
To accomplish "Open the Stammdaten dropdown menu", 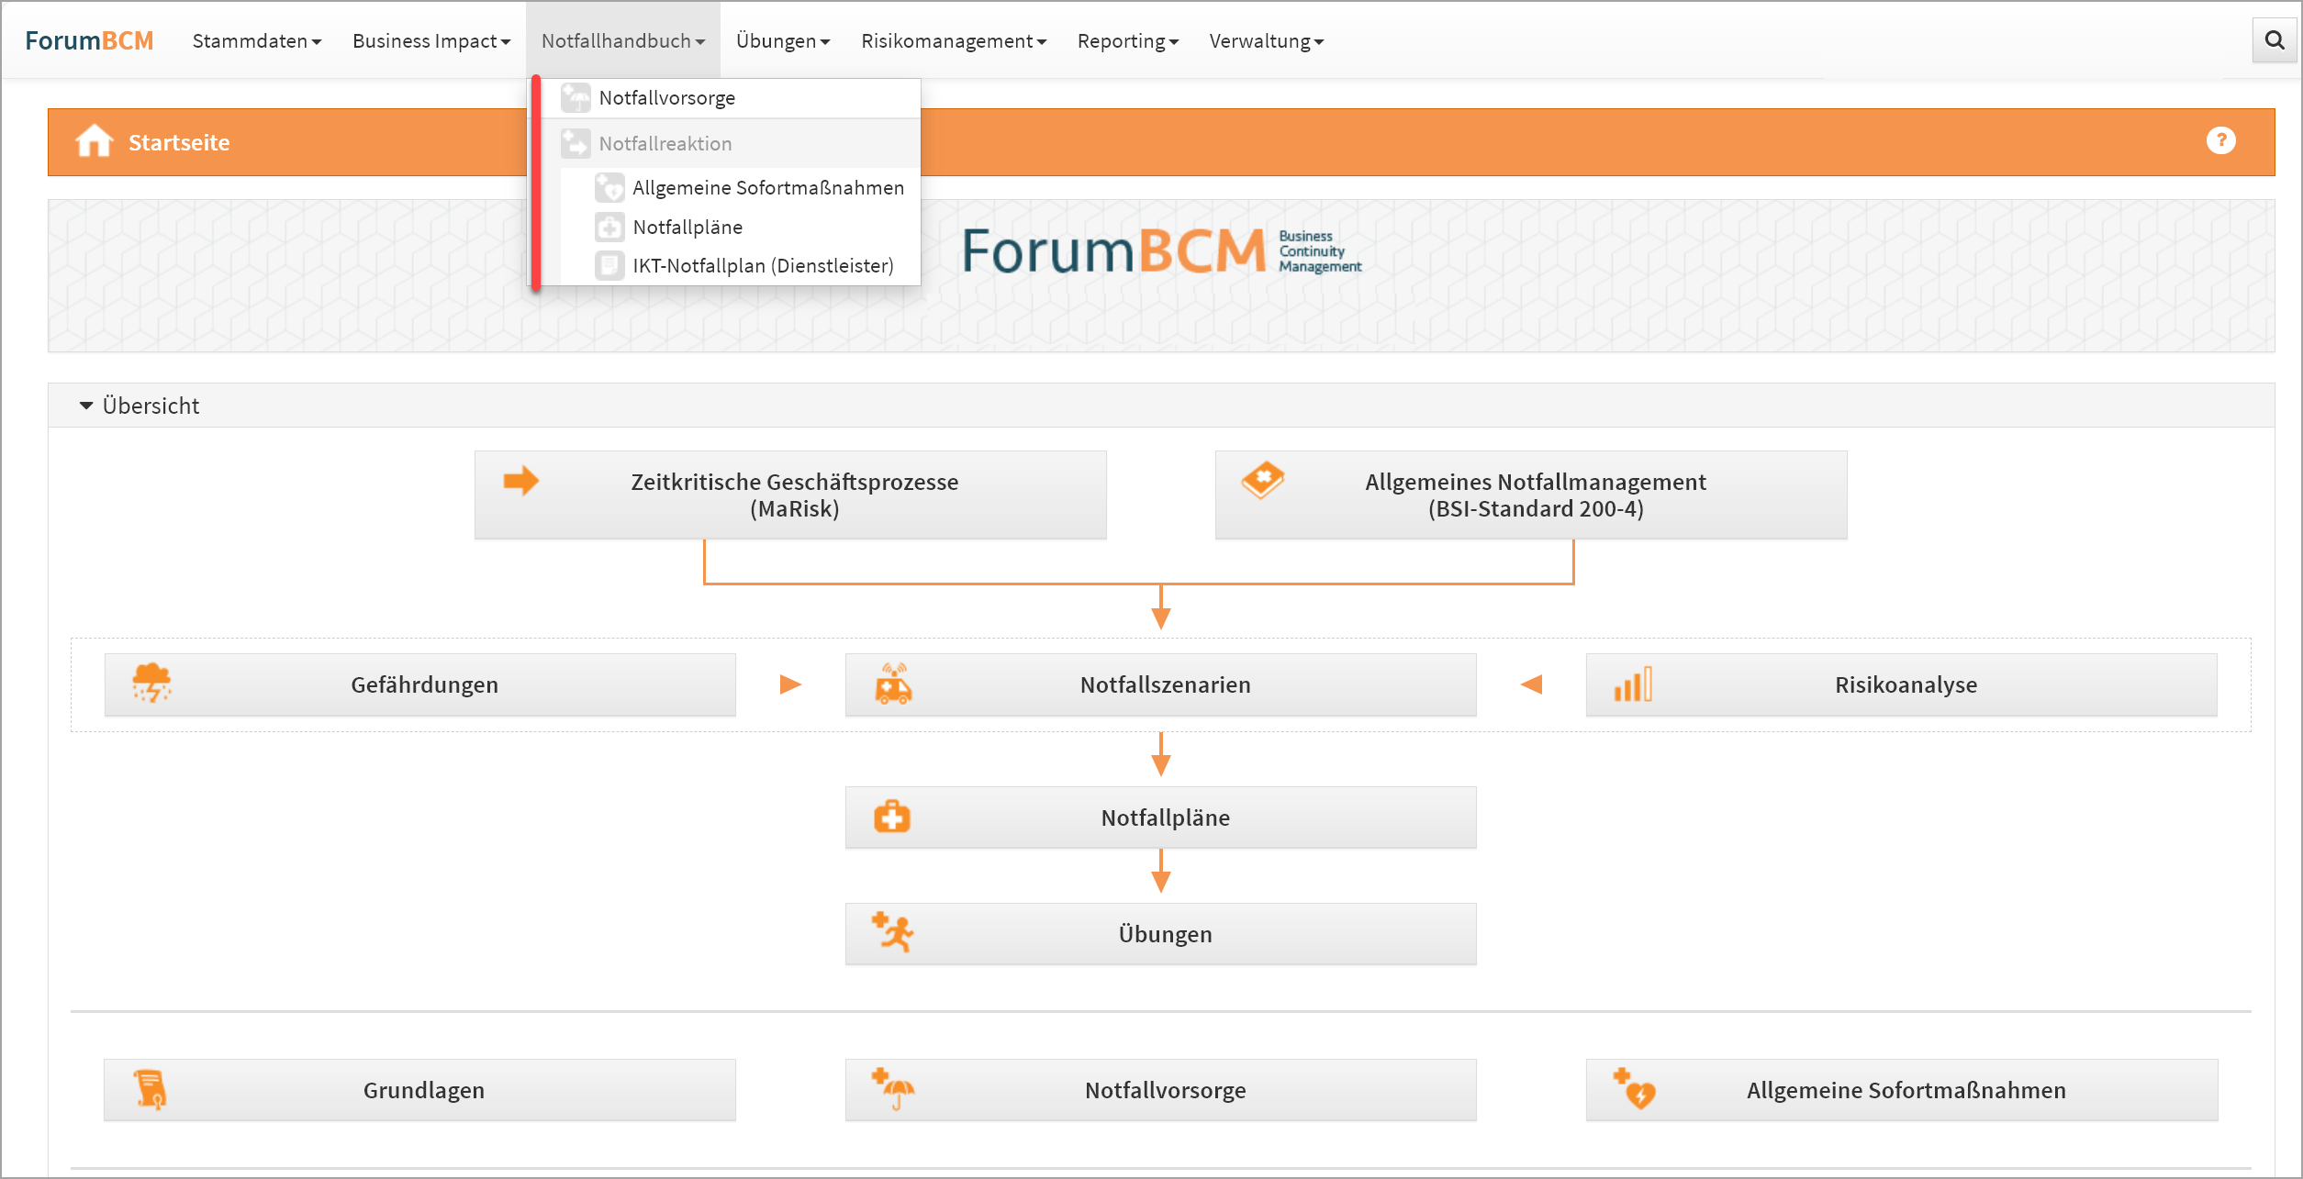I will point(256,41).
